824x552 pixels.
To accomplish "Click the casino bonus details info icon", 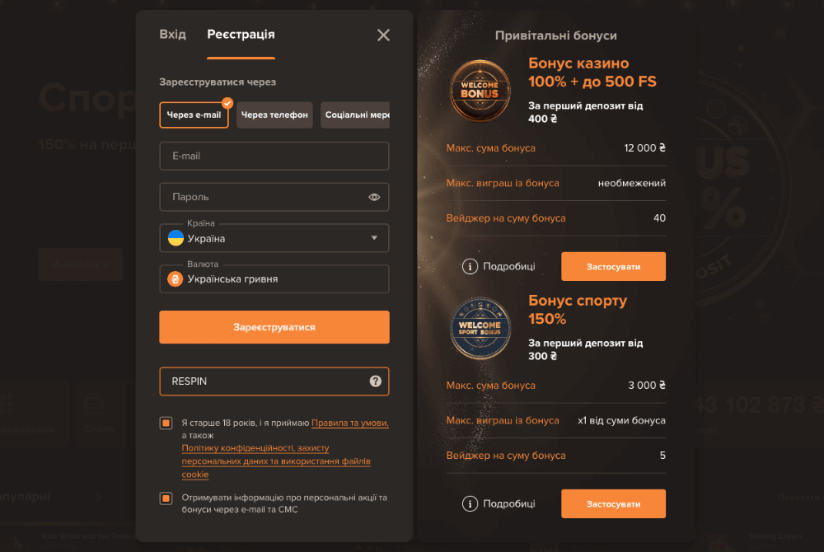I will (470, 266).
